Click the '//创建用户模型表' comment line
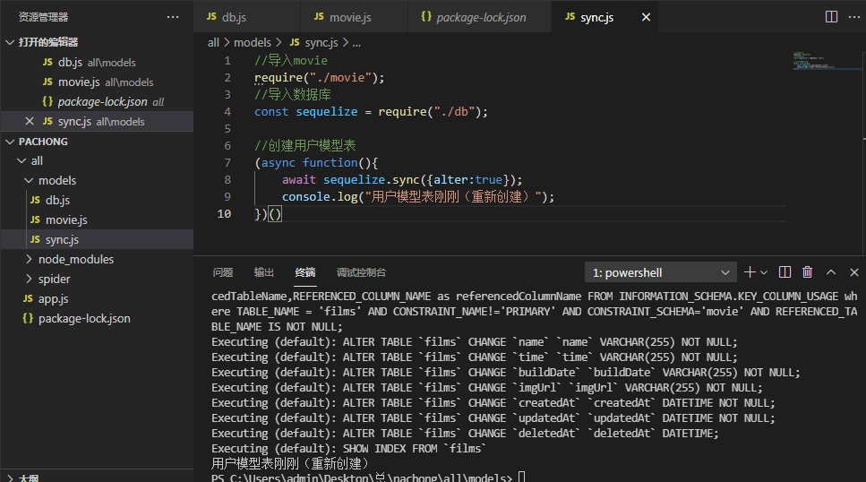This screenshot has height=482, width=866. (x=304, y=146)
